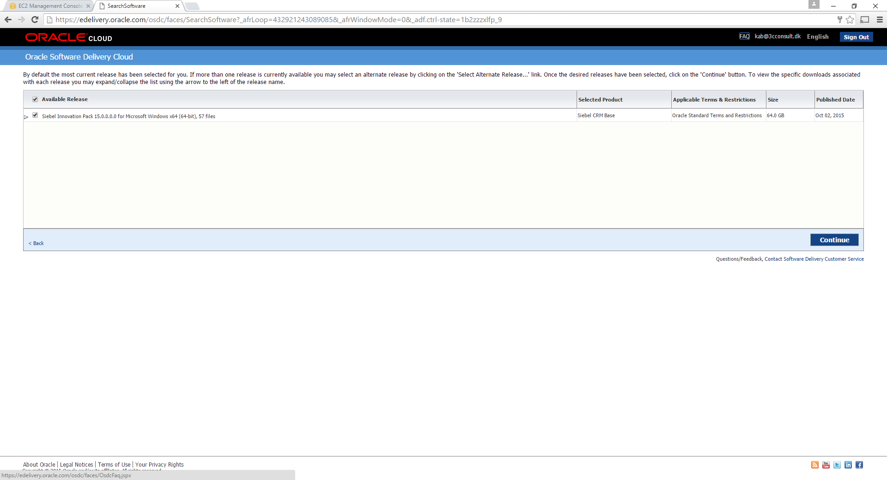This screenshot has height=480, width=887.
Task: Click the English language link
Action: point(818,36)
